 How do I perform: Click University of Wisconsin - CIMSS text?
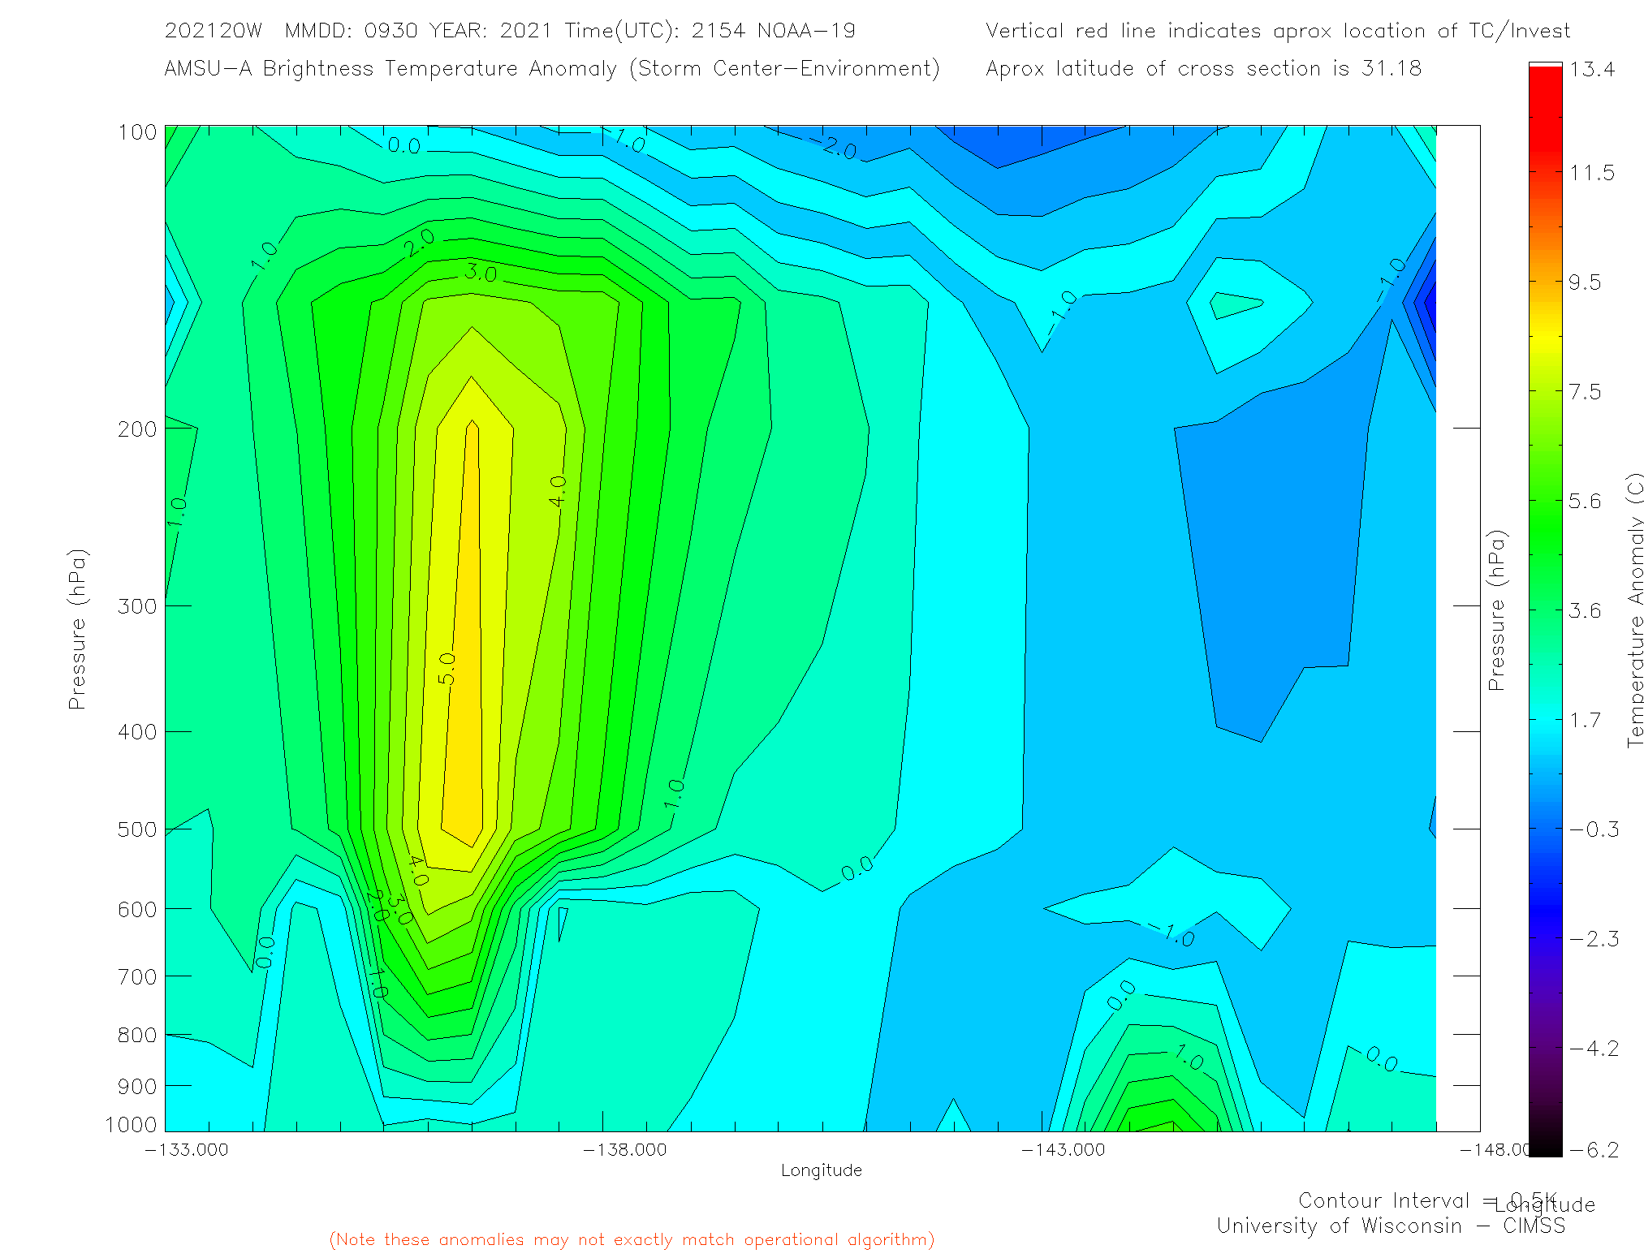[1390, 1226]
